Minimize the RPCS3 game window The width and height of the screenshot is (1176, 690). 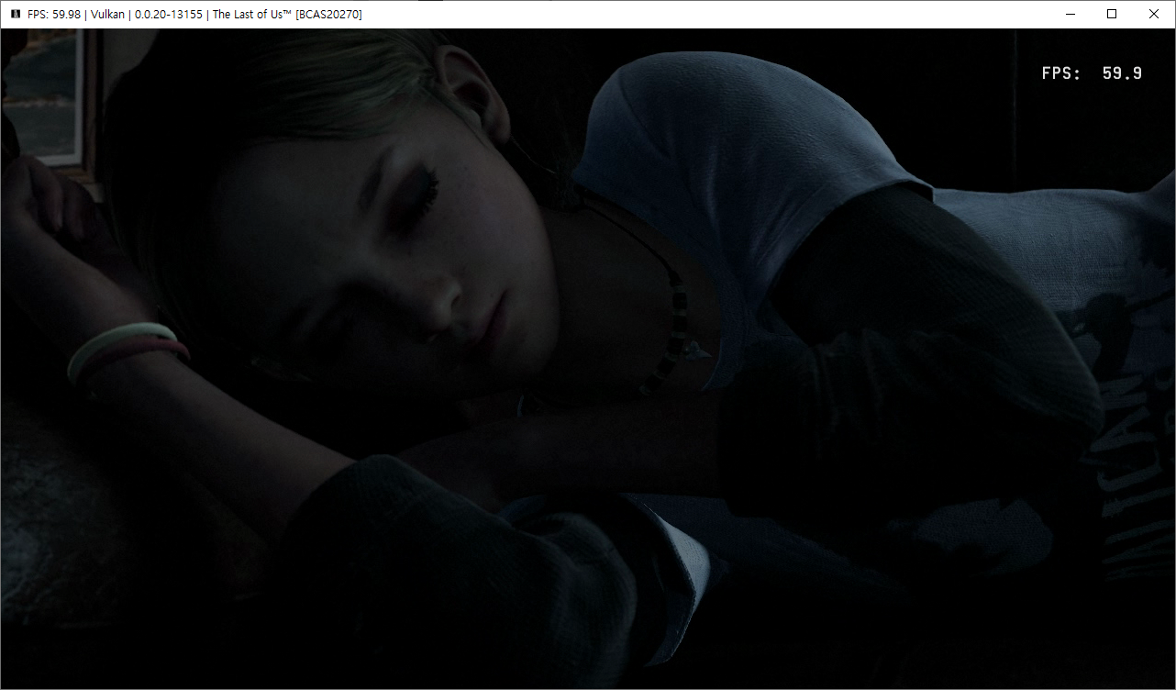tap(1070, 14)
